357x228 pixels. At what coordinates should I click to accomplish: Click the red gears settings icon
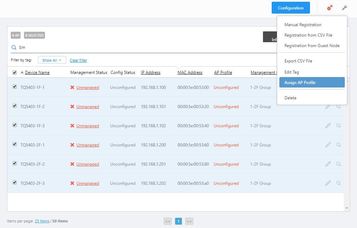(329, 8)
